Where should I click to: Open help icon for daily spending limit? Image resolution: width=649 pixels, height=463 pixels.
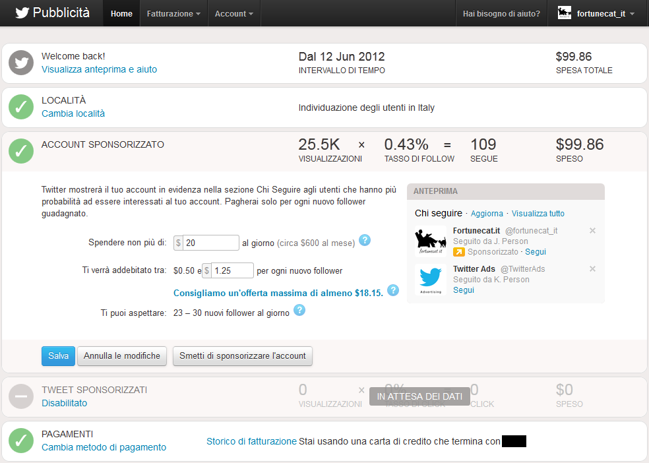click(x=365, y=240)
